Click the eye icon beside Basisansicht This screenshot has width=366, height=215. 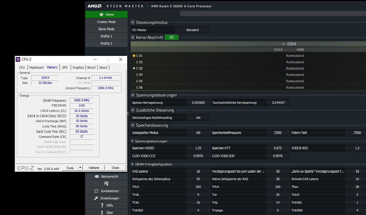point(97,176)
